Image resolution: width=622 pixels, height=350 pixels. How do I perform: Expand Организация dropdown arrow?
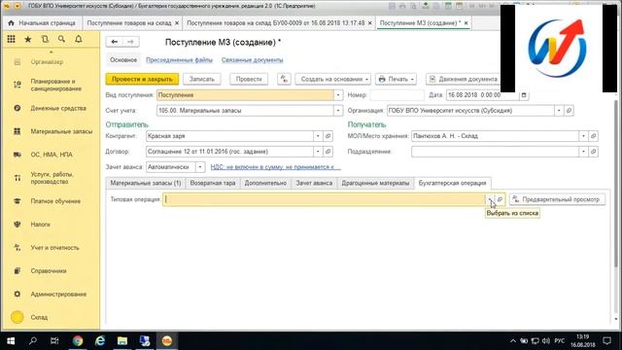pyautogui.click(x=559, y=111)
